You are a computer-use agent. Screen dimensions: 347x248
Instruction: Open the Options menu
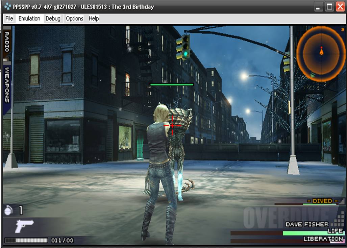74,19
